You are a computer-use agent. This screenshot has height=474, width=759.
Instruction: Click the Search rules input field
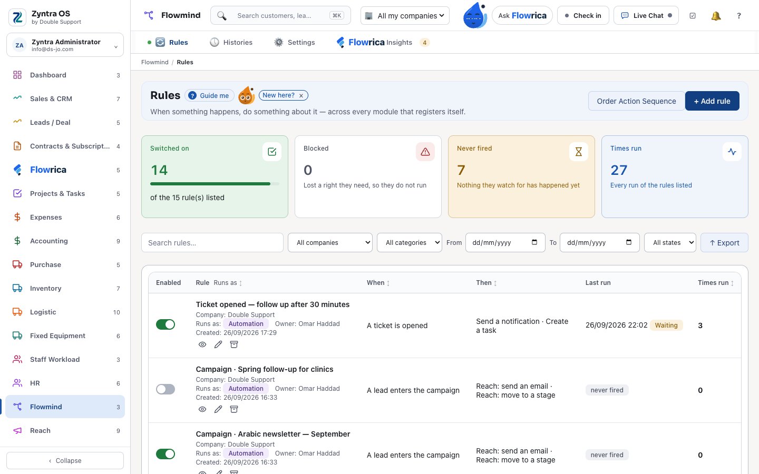tap(212, 243)
